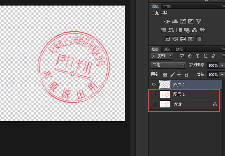Open the 正常 blend mode dropdown

(x=168, y=65)
